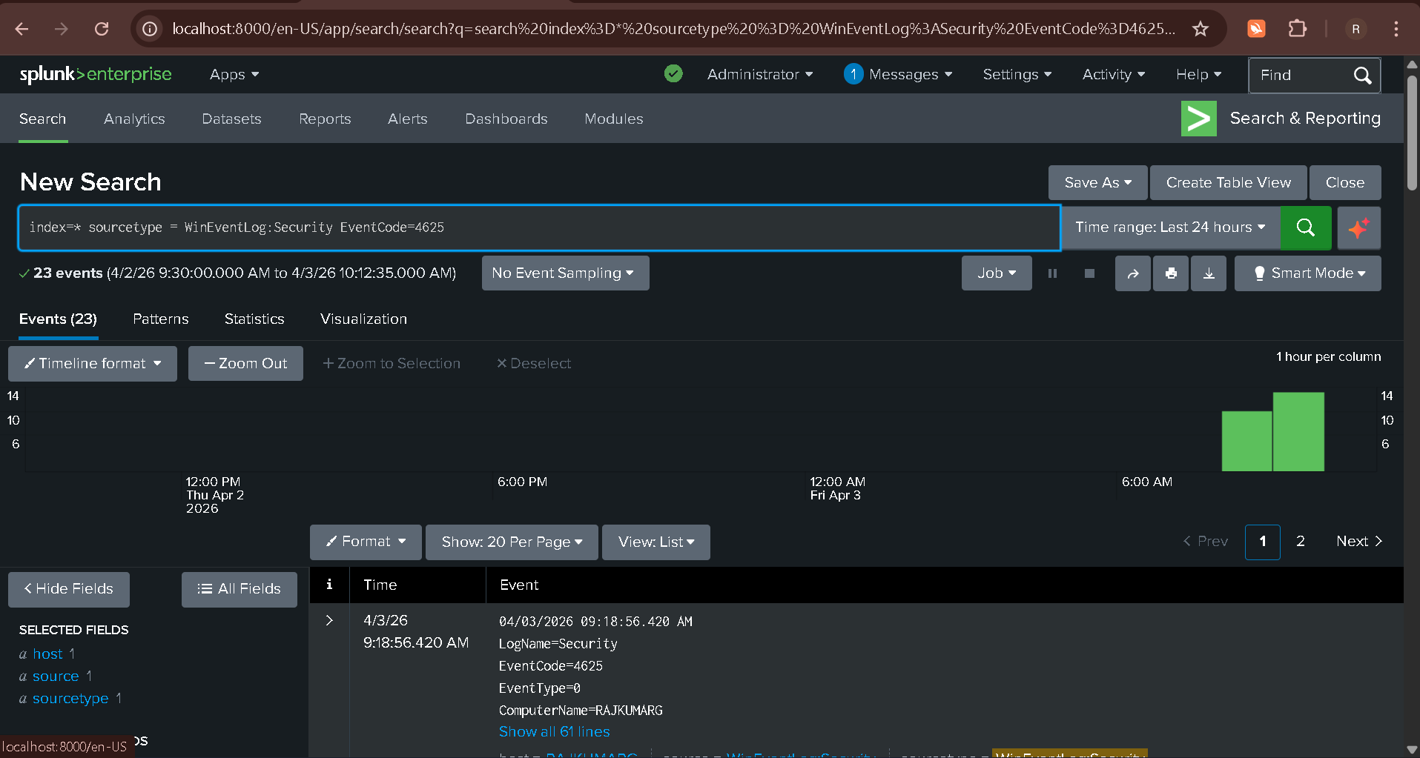Switch to the Statistics tab
1420x758 pixels.
point(254,319)
